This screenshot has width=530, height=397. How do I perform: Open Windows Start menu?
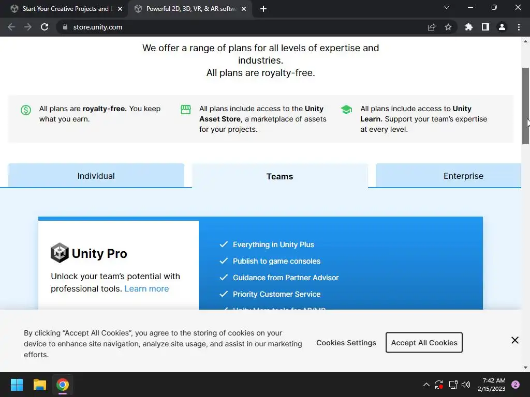(x=17, y=385)
